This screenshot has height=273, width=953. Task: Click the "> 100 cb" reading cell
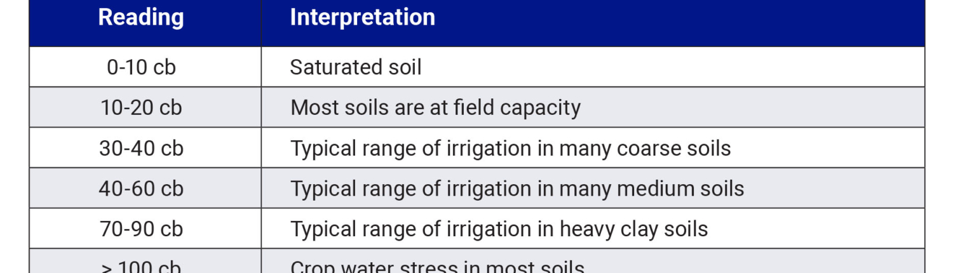click(141, 267)
